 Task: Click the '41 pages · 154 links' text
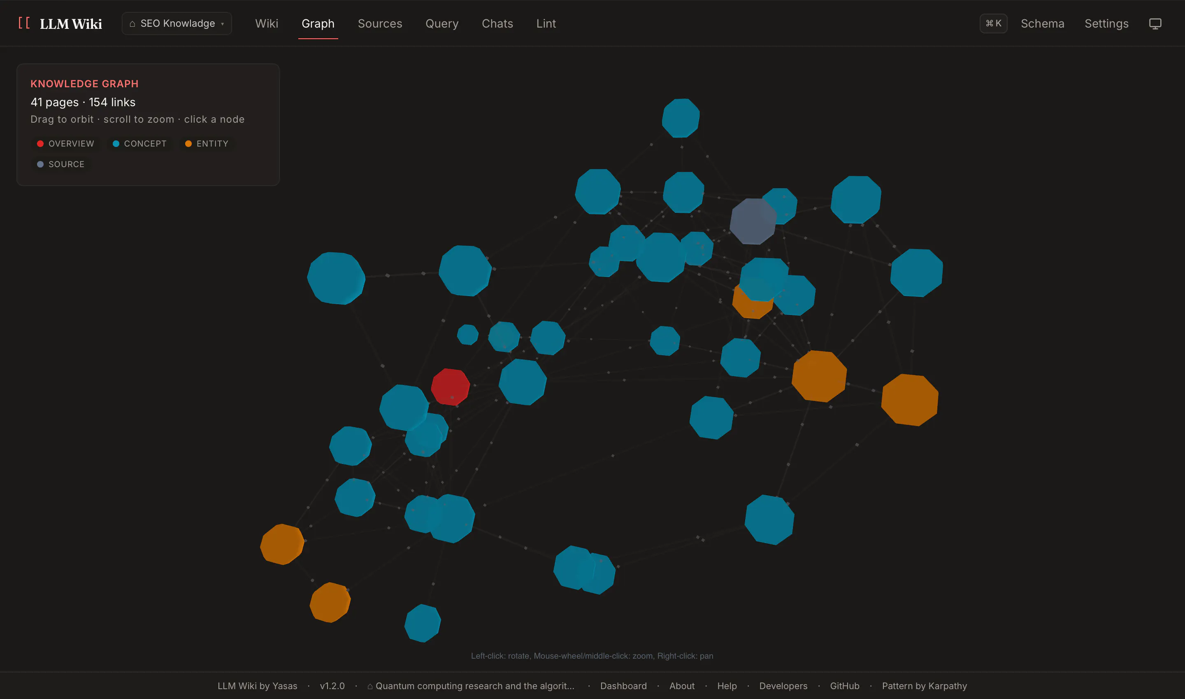pyautogui.click(x=83, y=102)
